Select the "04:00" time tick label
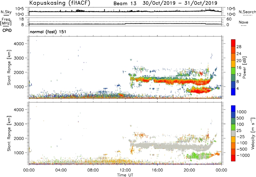256x177 pixels. (61, 170)
